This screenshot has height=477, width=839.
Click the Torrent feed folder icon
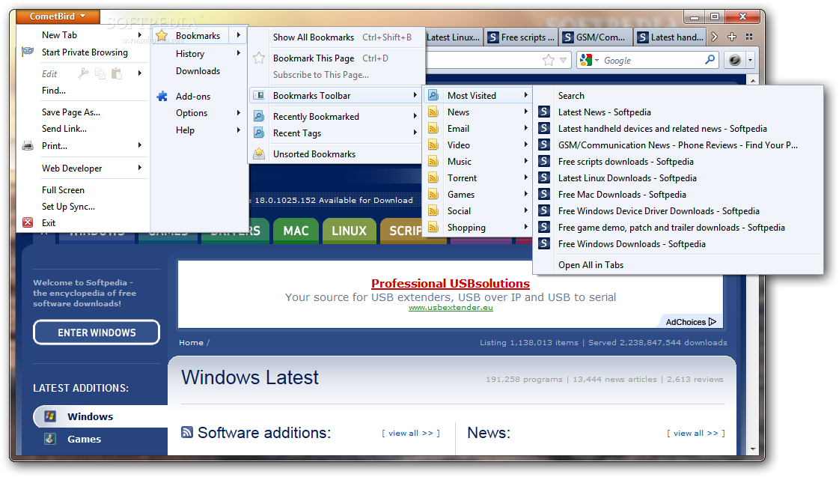433,177
